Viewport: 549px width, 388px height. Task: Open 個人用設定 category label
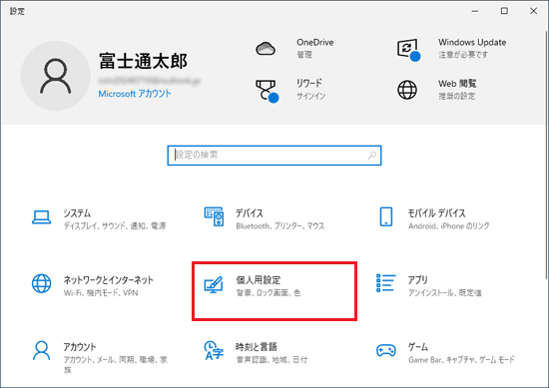(259, 280)
